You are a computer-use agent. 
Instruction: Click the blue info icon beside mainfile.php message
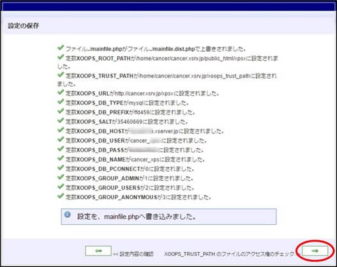(x=68, y=215)
